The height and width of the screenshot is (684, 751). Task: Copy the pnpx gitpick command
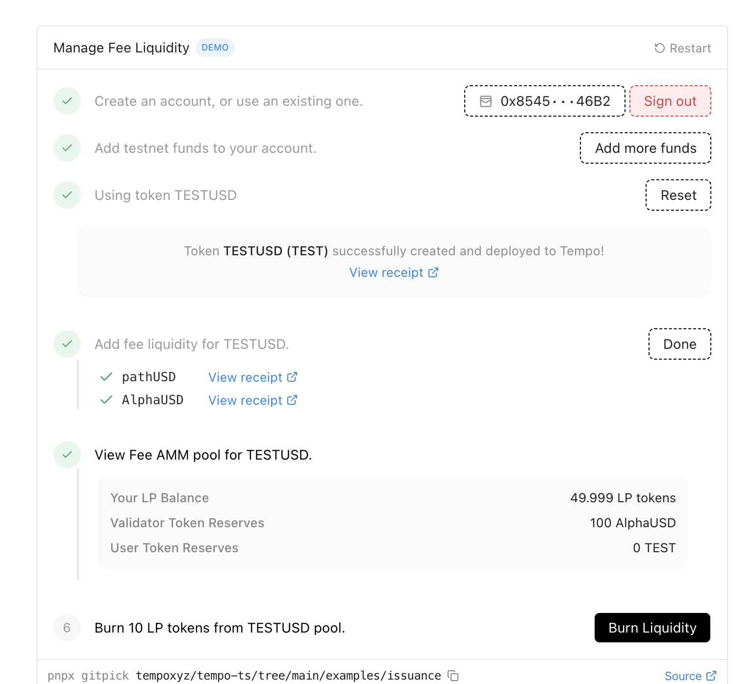point(453,676)
